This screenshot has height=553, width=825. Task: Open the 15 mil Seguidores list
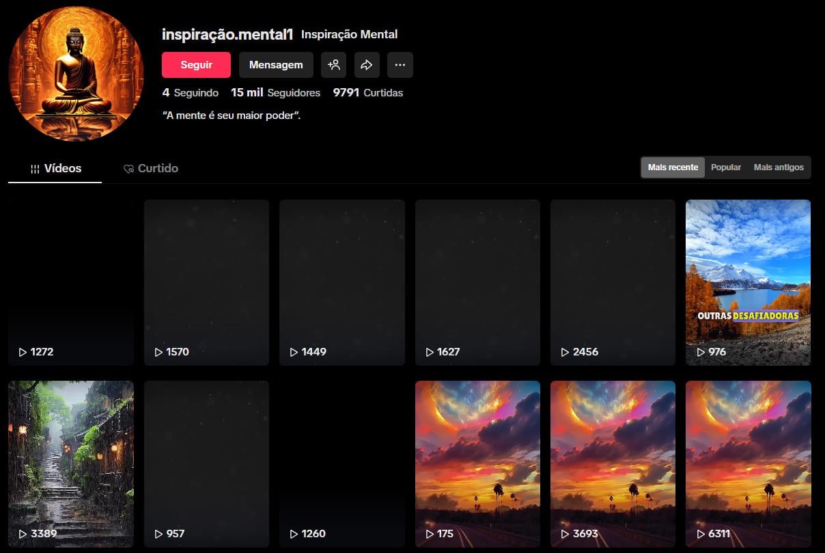(276, 92)
